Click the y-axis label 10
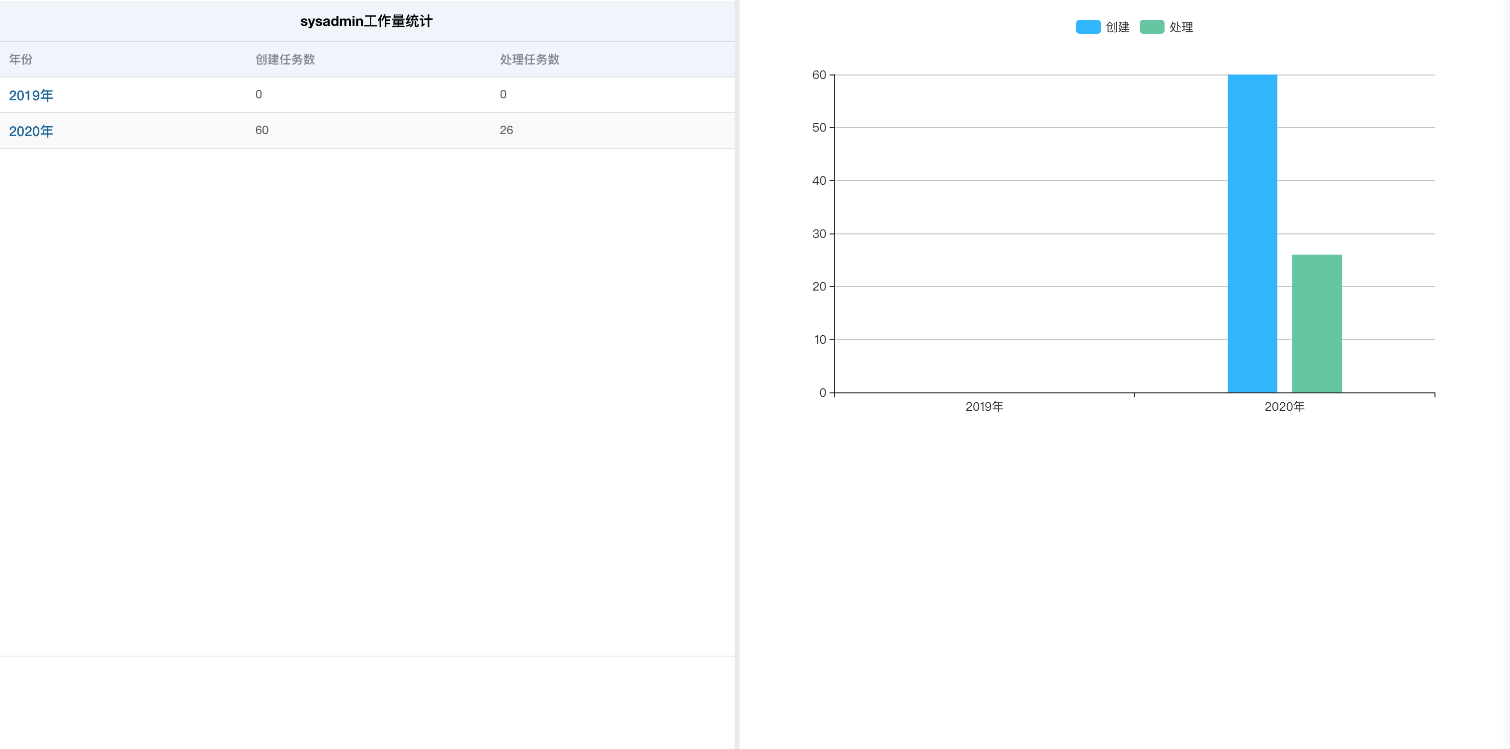 (820, 339)
